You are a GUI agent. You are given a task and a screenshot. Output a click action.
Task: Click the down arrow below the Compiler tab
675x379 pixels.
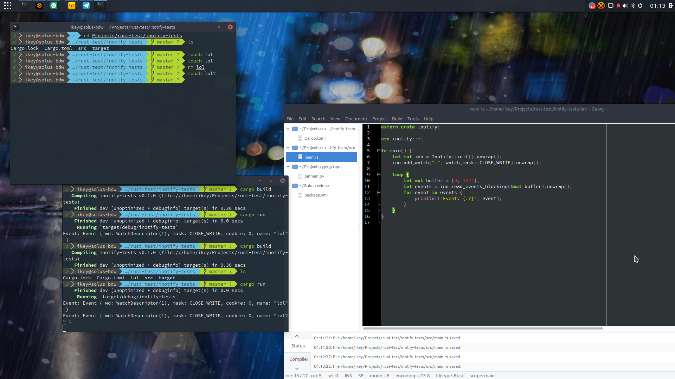click(x=297, y=368)
